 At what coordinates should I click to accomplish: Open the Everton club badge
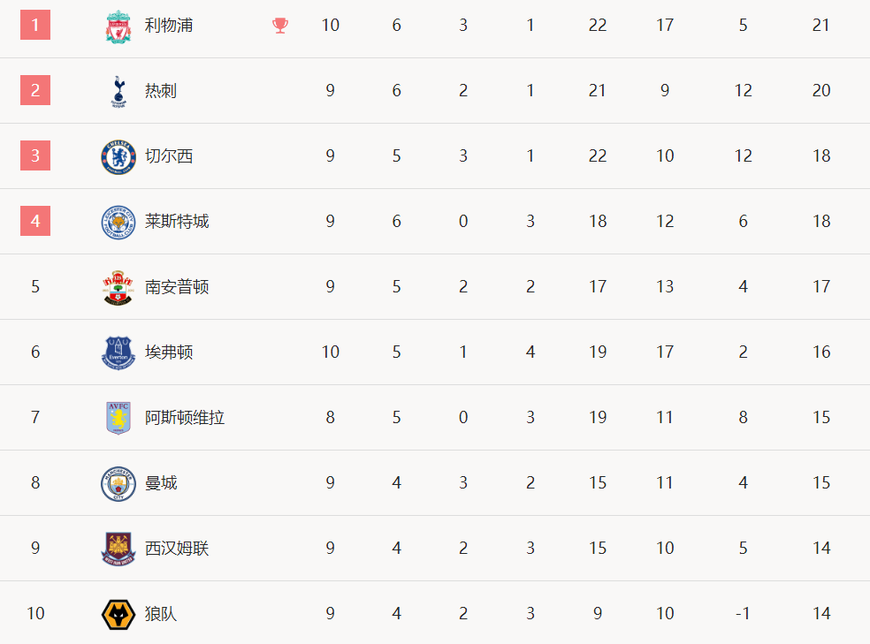(x=118, y=353)
